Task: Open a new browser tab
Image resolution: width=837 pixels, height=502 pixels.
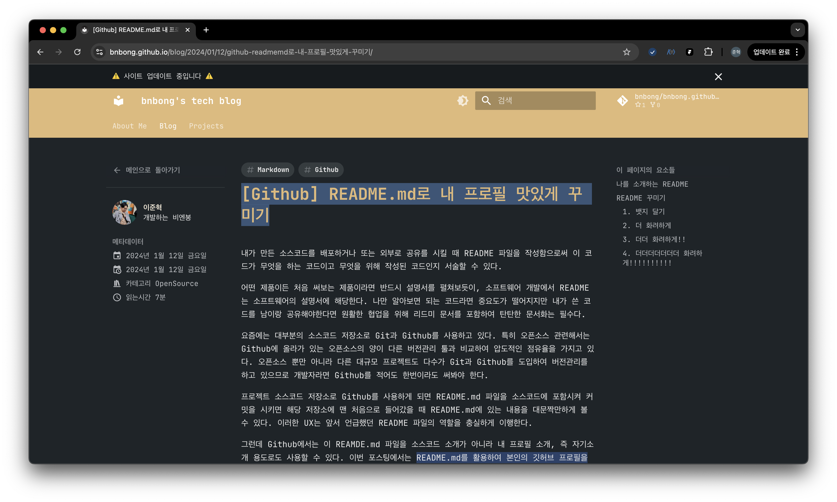Action: (206, 30)
